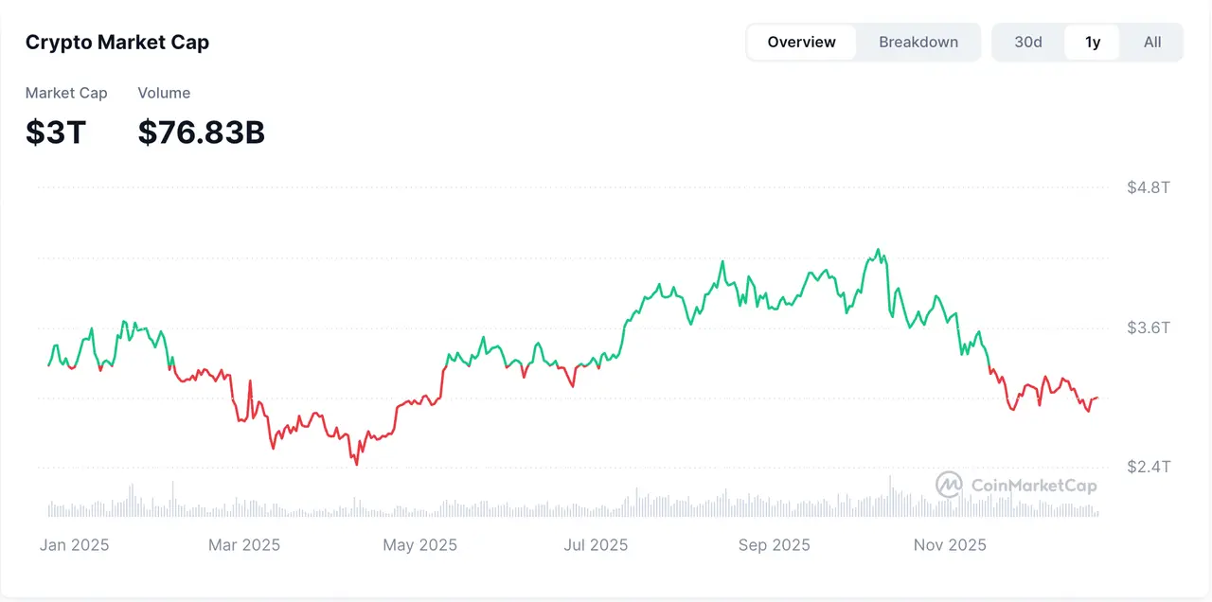Click the Mar 2025 axis label
The image size is (1212, 602).
pos(244,545)
